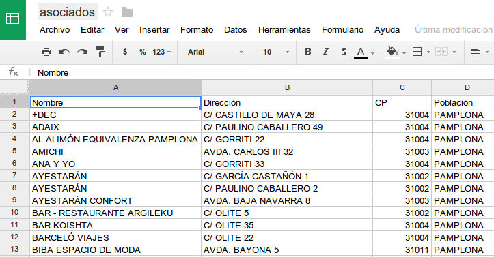Format as percent
Screen dimensions: 494x257
tap(142, 52)
